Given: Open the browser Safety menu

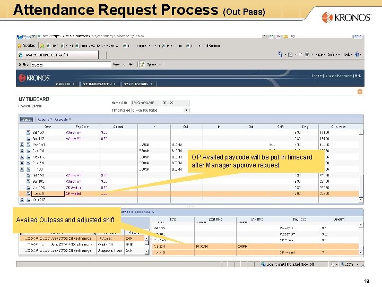Looking at the screenshot, I should pos(334,54).
